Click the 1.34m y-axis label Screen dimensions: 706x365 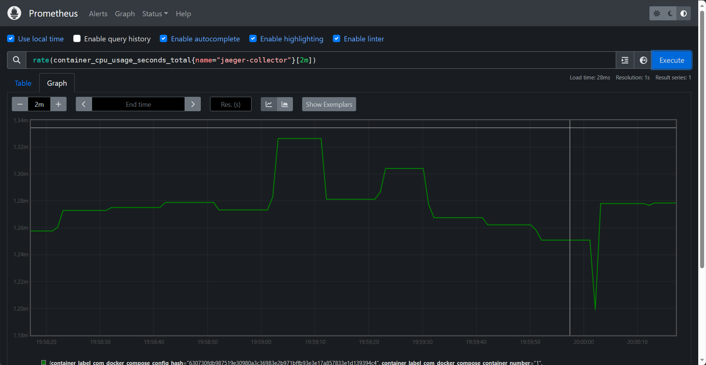tap(21, 120)
